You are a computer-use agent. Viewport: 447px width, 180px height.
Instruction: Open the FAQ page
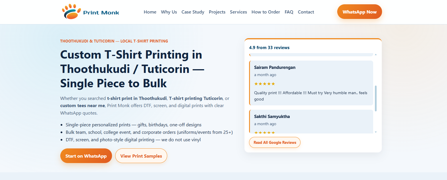click(289, 12)
